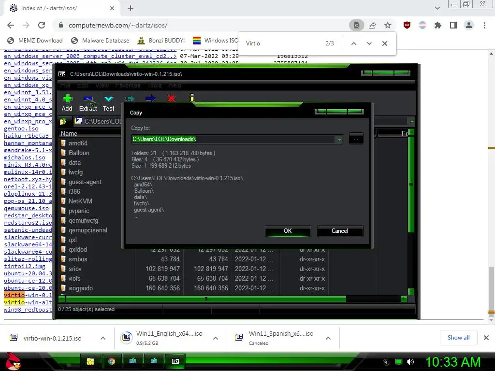This screenshot has height=371, width=495.
Task: Click the Malware Database bookmark
Action: (101, 41)
